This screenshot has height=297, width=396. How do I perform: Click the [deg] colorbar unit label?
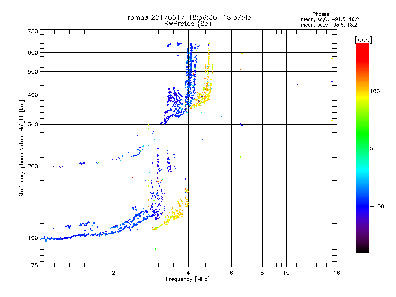(x=363, y=40)
